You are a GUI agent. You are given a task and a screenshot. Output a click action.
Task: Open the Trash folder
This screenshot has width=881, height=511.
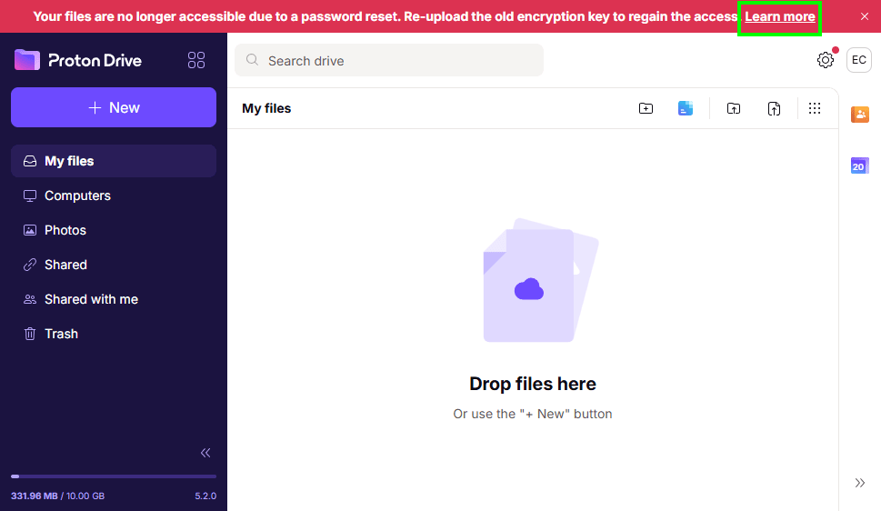[x=114, y=334]
